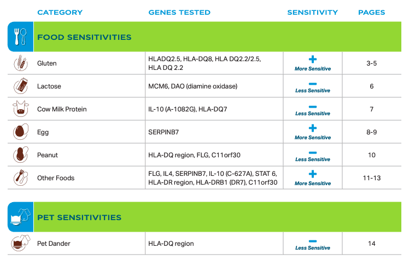
Task: Click the Gluten wheat icon
Action: pyautogui.click(x=21, y=63)
